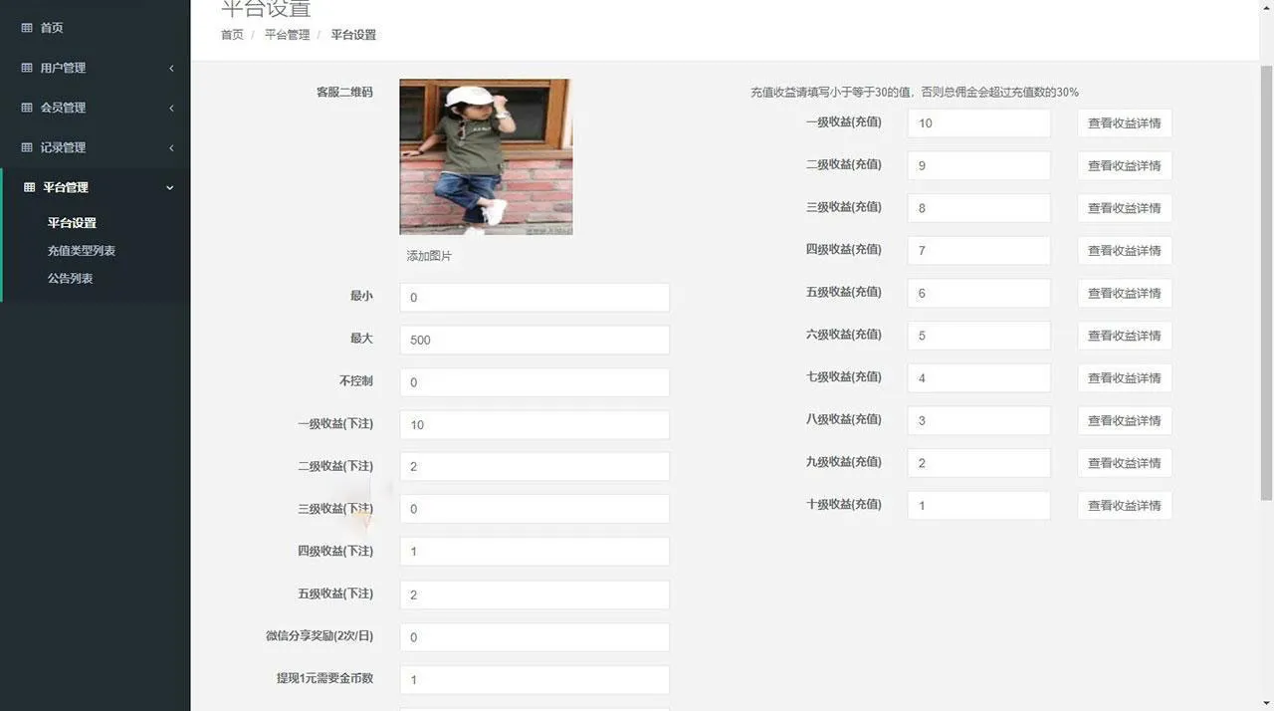Expand the 记录管理 menu
Image resolution: width=1274 pixels, height=711 pixels.
tap(95, 146)
